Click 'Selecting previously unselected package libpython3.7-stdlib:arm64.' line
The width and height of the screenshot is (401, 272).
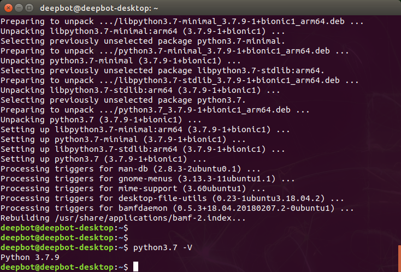pyautogui.click(x=162, y=70)
